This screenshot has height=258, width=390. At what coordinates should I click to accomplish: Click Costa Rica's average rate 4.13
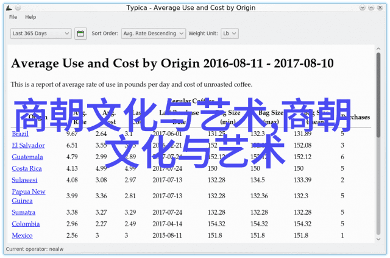[x=72, y=168]
